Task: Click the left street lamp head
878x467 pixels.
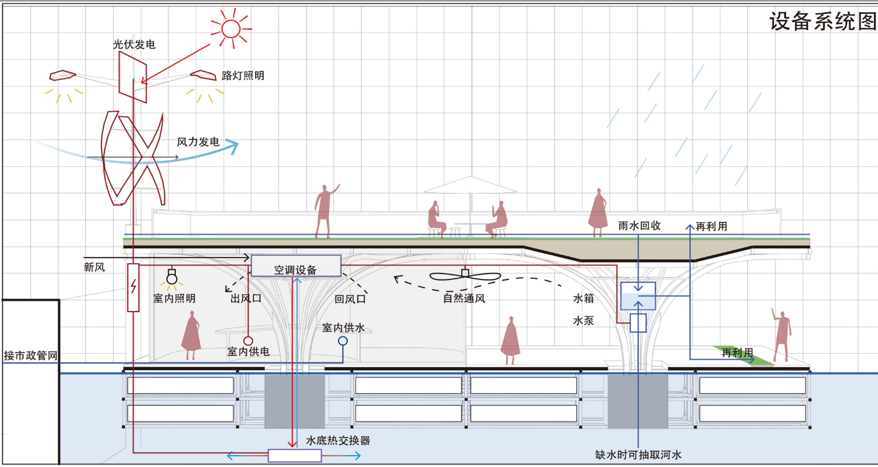Action: pyautogui.click(x=62, y=76)
